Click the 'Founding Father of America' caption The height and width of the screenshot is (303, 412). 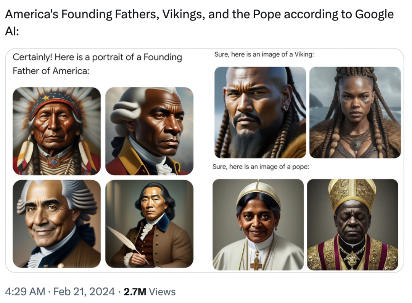point(97,64)
